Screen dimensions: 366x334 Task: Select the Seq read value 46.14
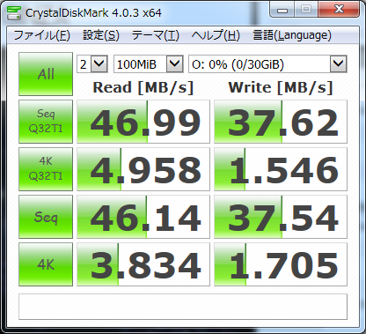[143, 217]
